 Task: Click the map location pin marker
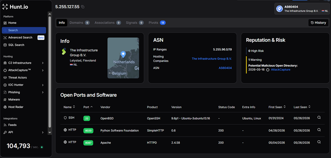click(123, 54)
